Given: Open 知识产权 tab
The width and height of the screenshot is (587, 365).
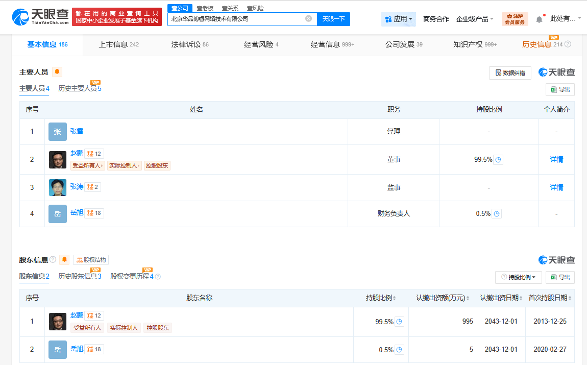Looking at the screenshot, I should [x=475, y=44].
